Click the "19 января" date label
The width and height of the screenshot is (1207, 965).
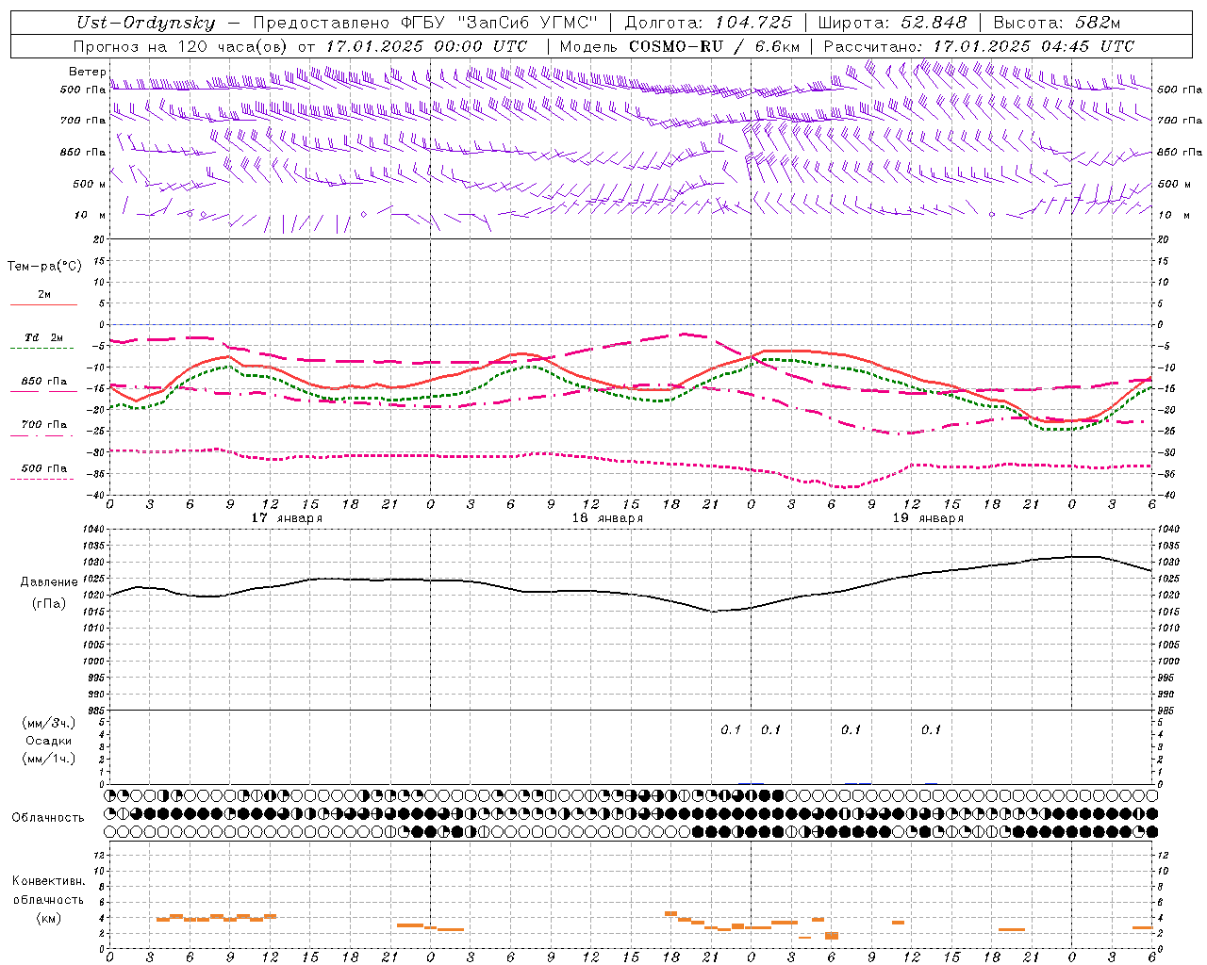[928, 517]
